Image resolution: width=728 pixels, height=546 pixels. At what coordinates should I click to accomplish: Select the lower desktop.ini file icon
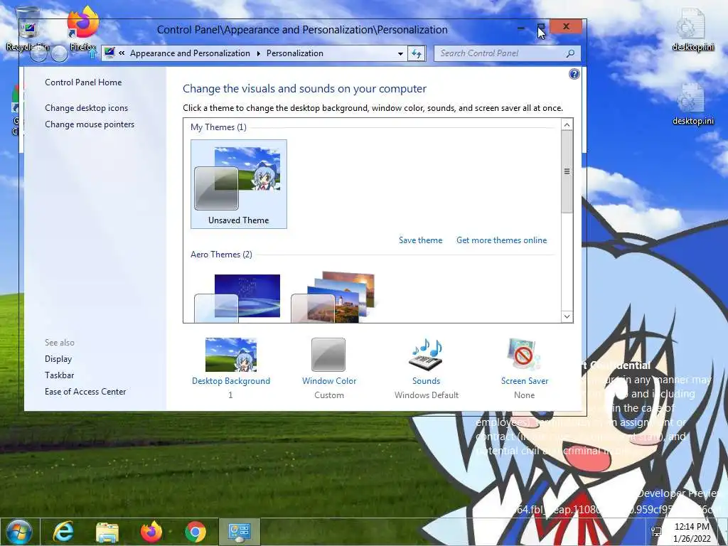coord(692,104)
